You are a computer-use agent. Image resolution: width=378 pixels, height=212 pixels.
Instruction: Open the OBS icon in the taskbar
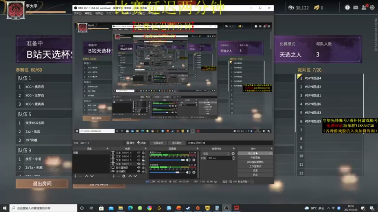(x=227, y=208)
